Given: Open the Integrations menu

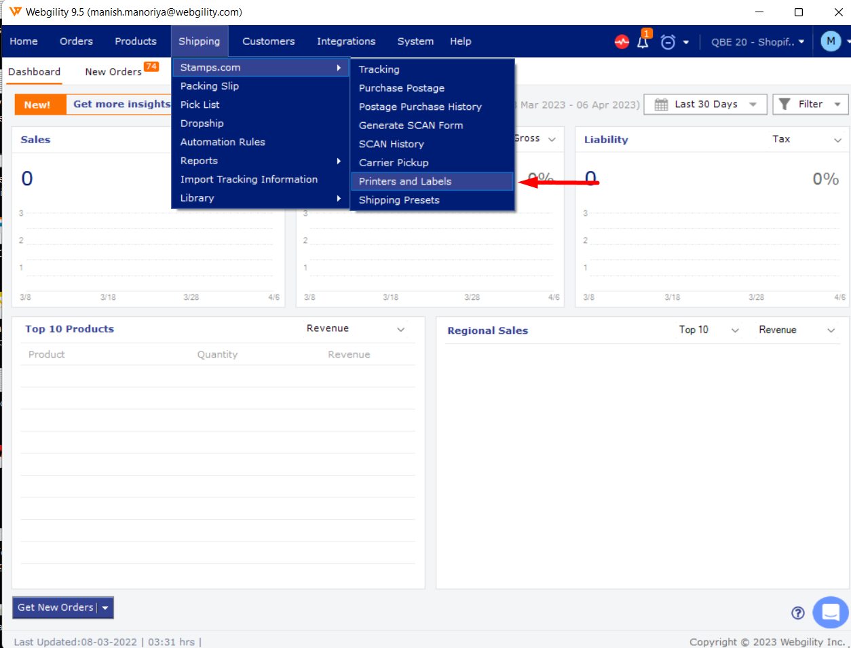Looking at the screenshot, I should point(346,41).
